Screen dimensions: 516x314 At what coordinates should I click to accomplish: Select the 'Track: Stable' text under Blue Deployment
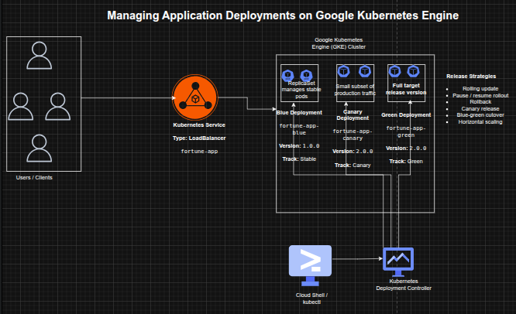298,158
